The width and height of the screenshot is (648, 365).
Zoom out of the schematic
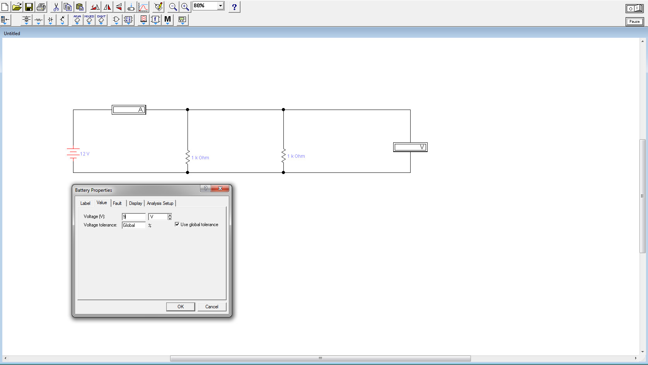point(173,7)
